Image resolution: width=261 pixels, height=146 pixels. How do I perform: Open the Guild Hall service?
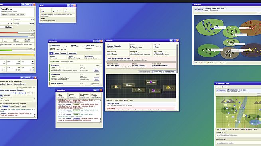click(x=29, y=93)
